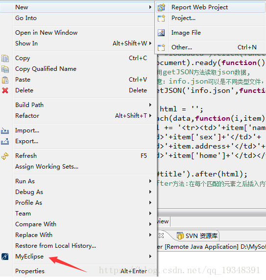This screenshot has height=280, width=266.
Task: Expand the Refactor submenu arrow
Action: (150, 115)
